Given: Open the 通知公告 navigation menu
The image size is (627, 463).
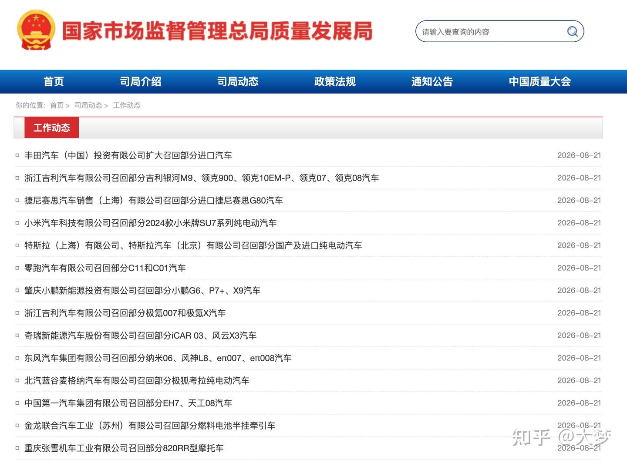Looking at the screenshot, I should pyautogui.click(x=432, y=81).
